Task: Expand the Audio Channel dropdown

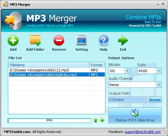Action: pos(158,84)
